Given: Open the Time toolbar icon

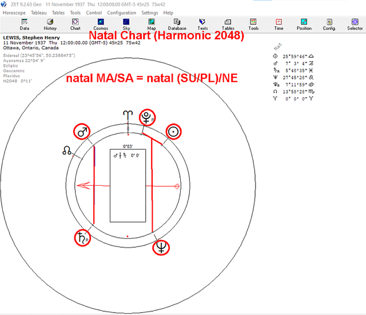Looking at the screenshot, I should tap(279, 25).
